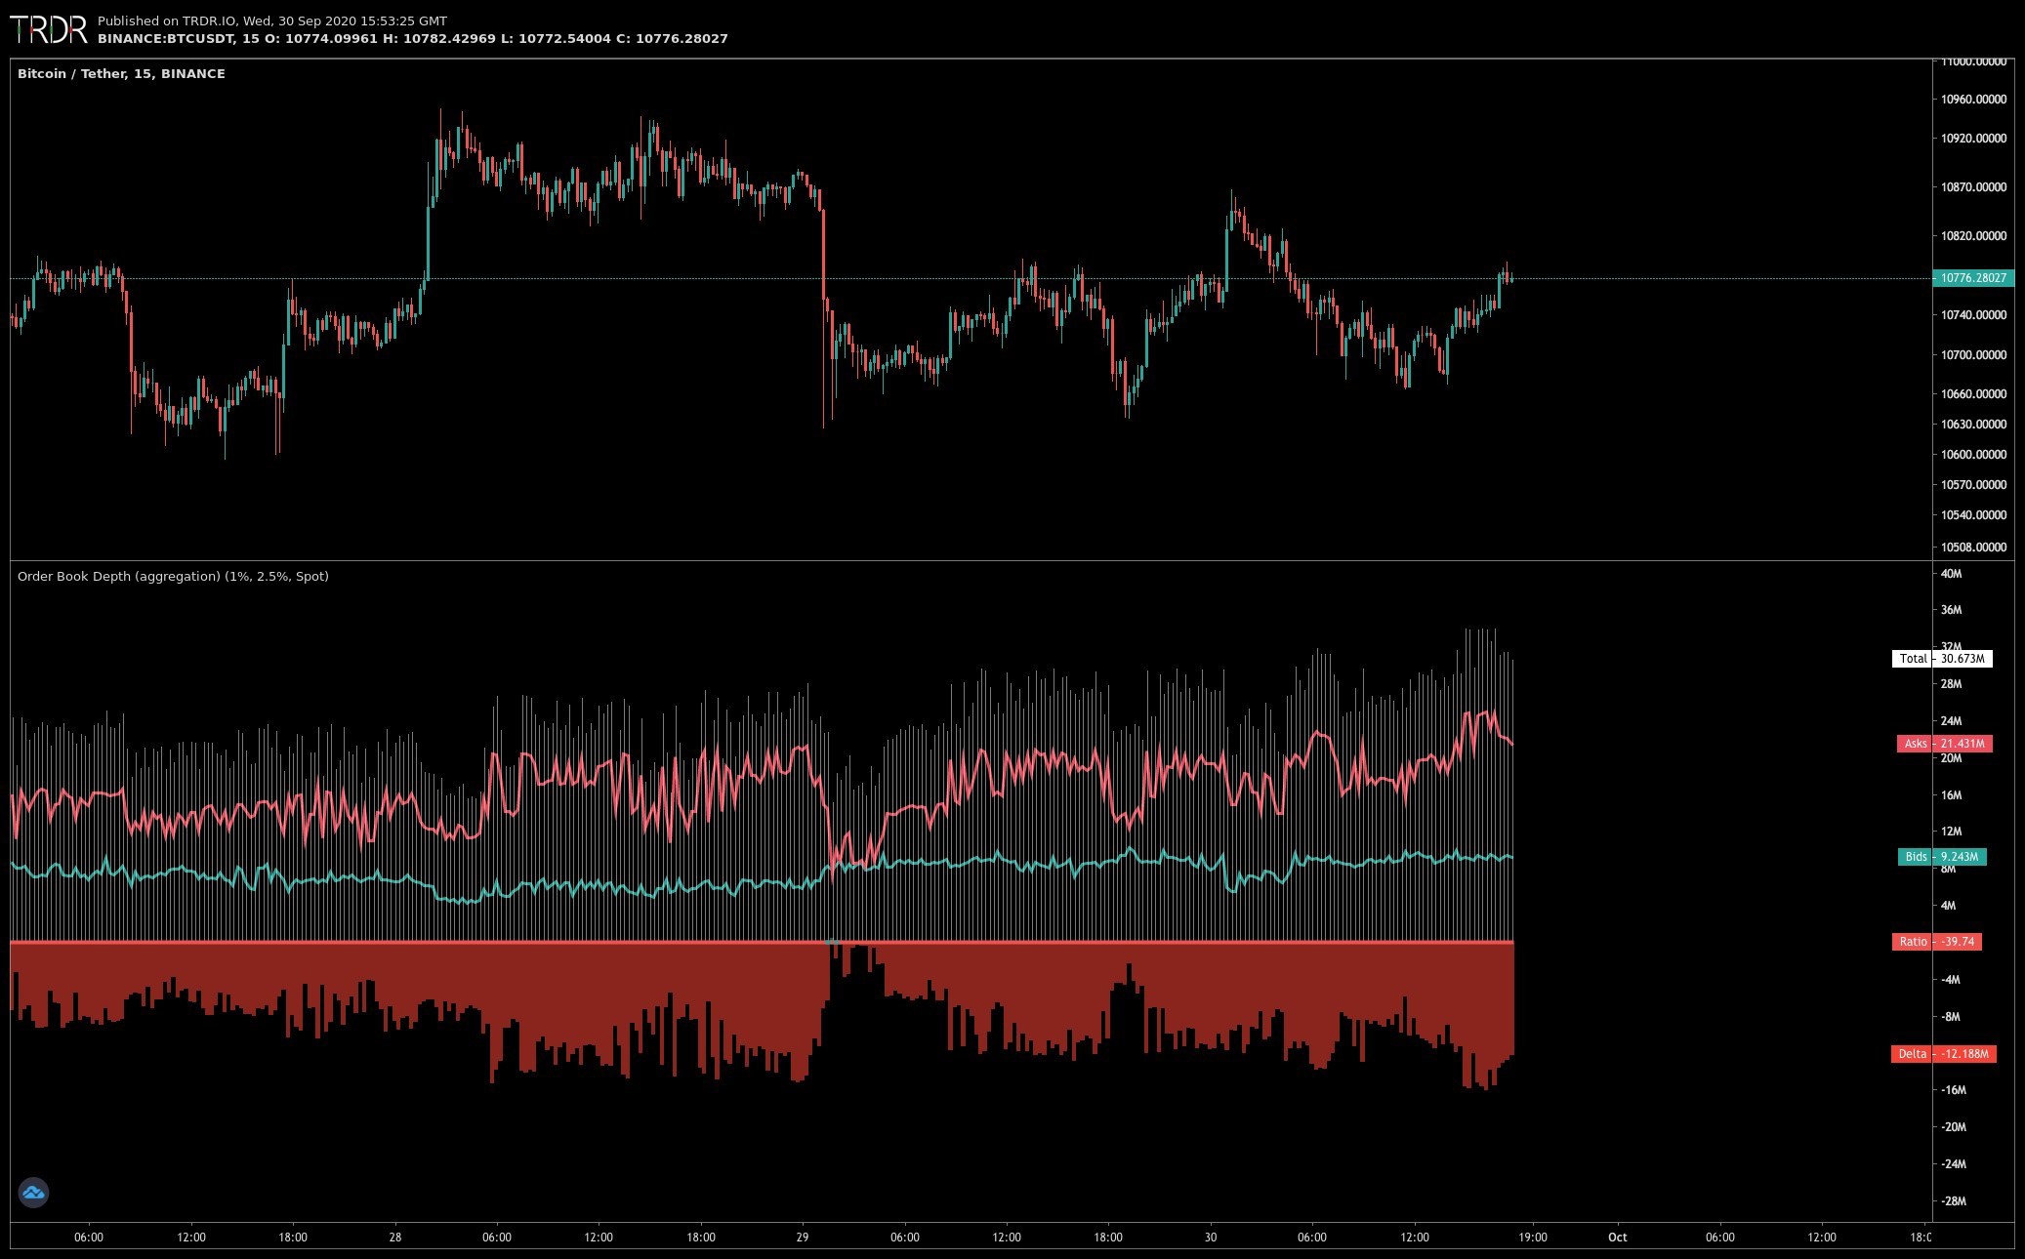The width and height of the screenshot is (2025, 1259).
Task: Select the 30 date marker on time axis
Action: click(x=1211, y=1238)
